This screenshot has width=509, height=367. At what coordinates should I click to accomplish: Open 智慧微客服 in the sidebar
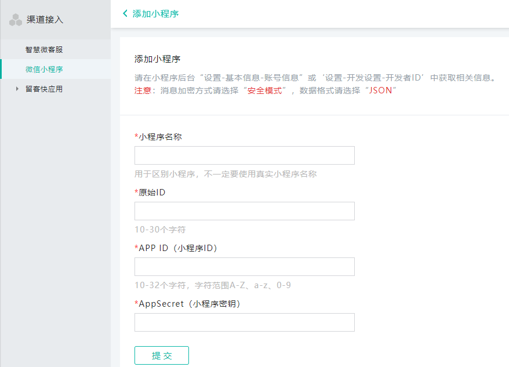point(43,49)
